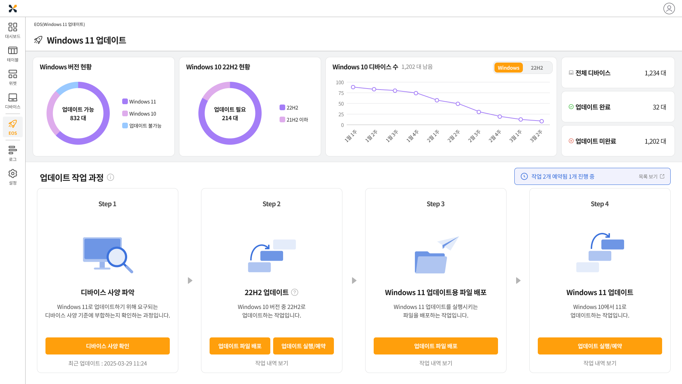This screenshot has width=682, height=384.
Task: Click the 최근 업데이트 : 2025-03-29 11:24 text
Action: [108, 363]
